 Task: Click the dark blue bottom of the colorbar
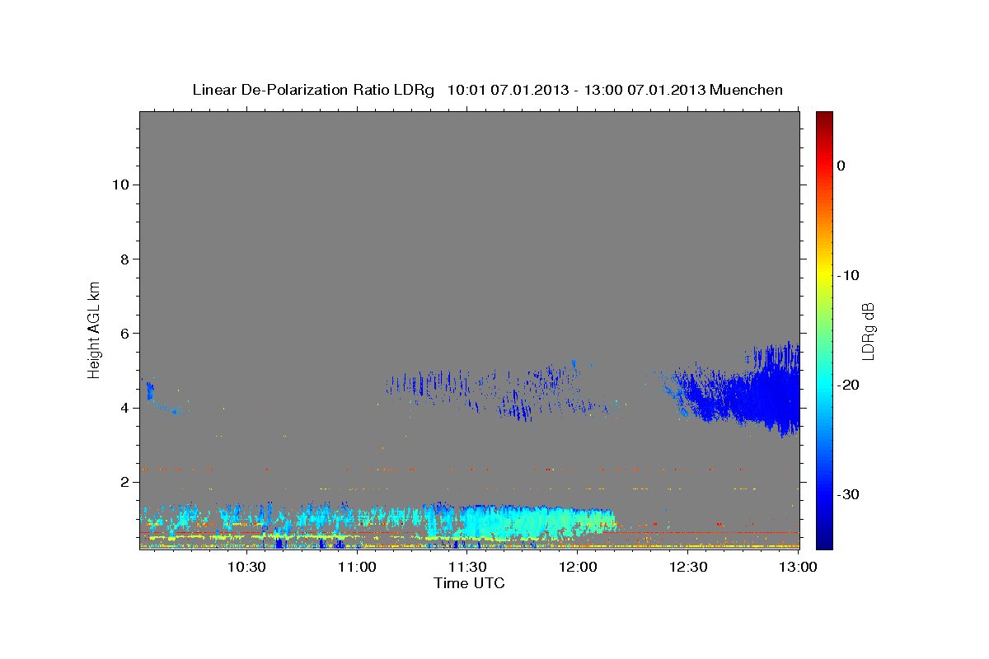click(824, 540)
